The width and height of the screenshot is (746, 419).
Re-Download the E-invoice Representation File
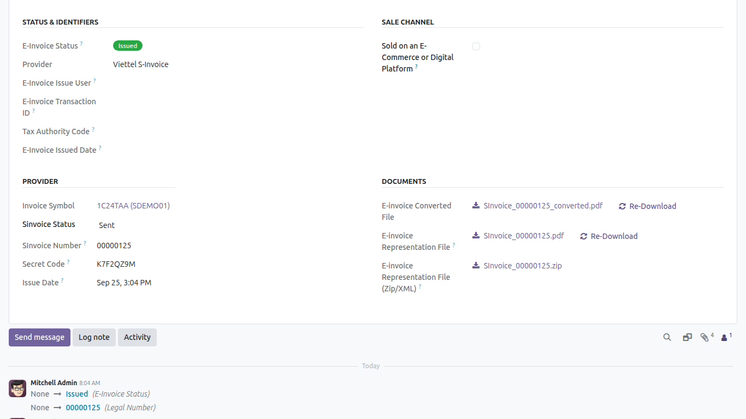point(608,236)
